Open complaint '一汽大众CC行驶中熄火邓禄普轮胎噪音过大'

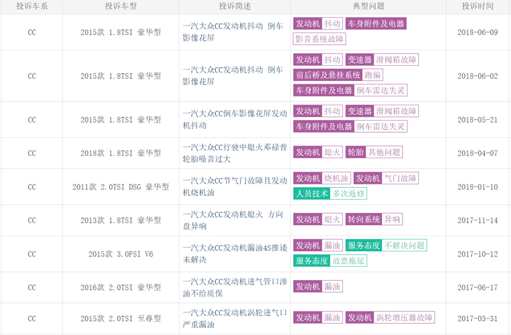pyautogui.click(x=234, y=153)
